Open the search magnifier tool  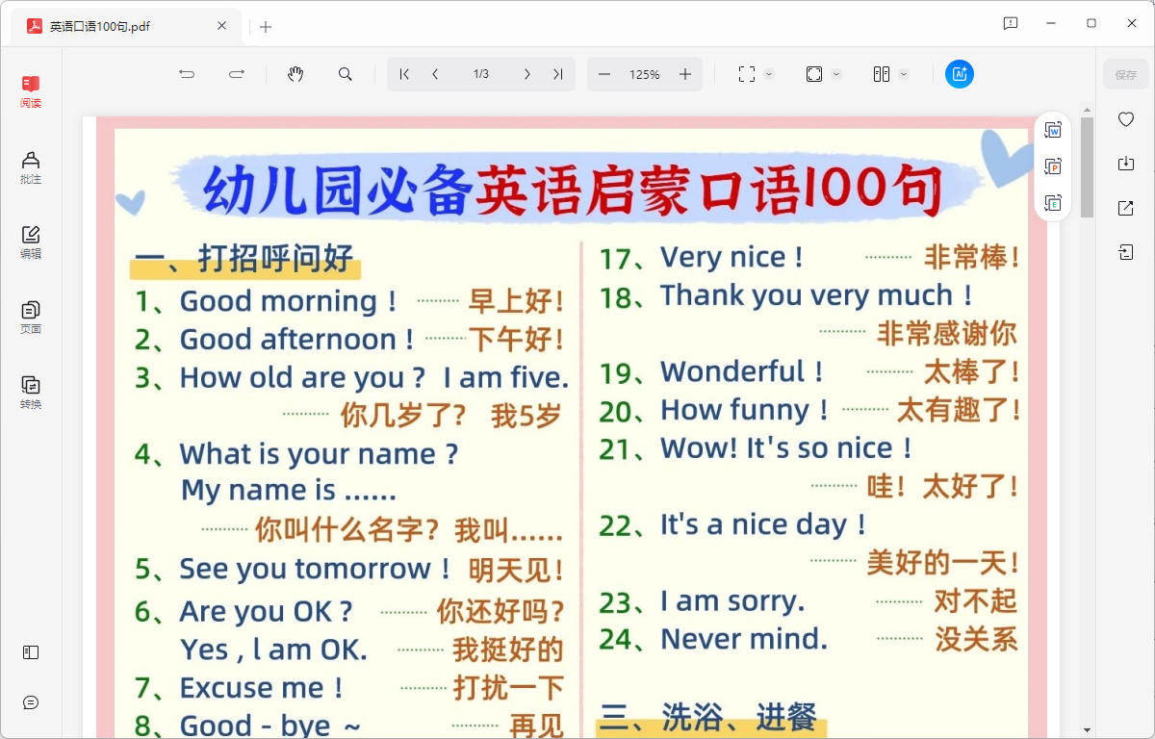pos(346,74)
